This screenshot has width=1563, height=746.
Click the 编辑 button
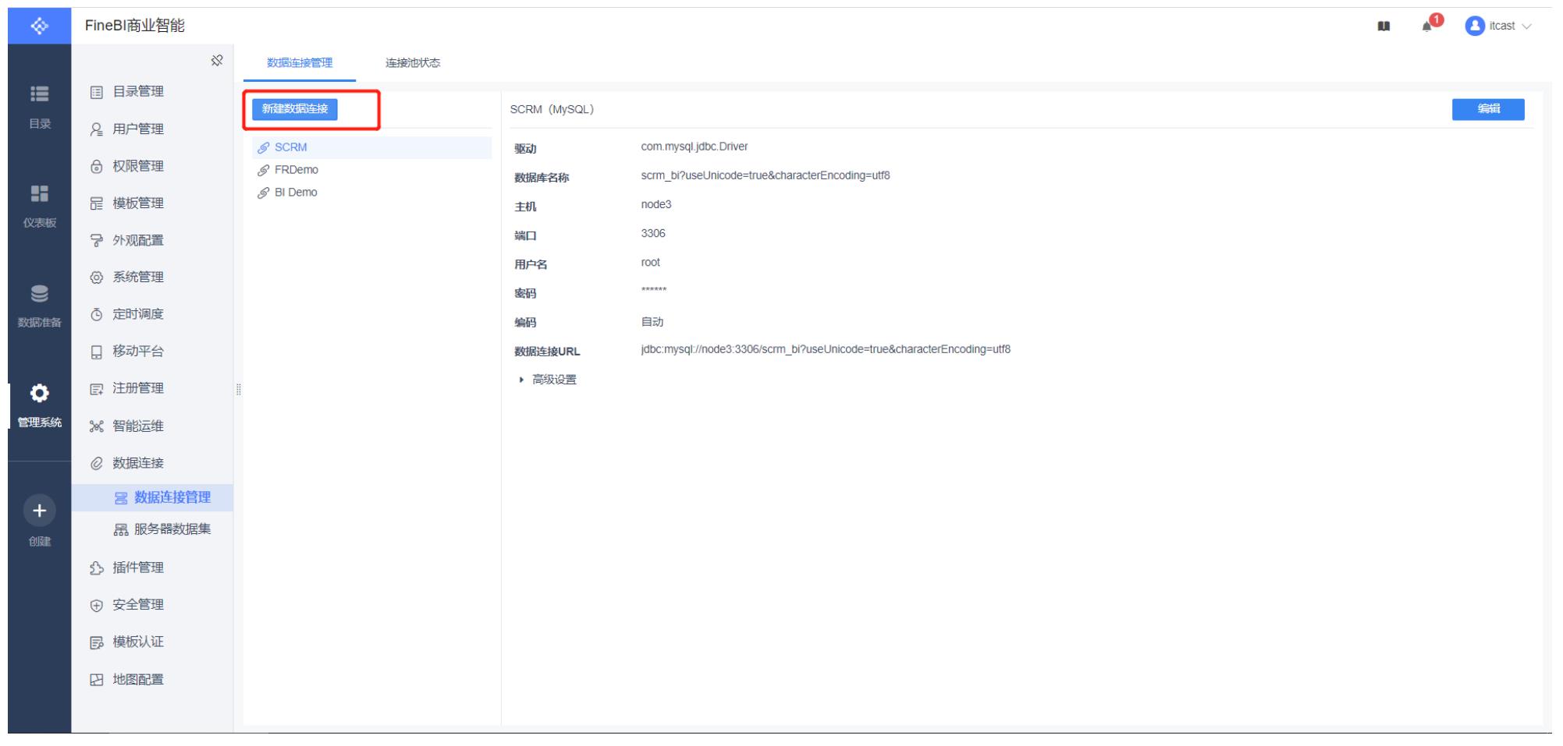pyautogui.click(x=1488, y=109)
